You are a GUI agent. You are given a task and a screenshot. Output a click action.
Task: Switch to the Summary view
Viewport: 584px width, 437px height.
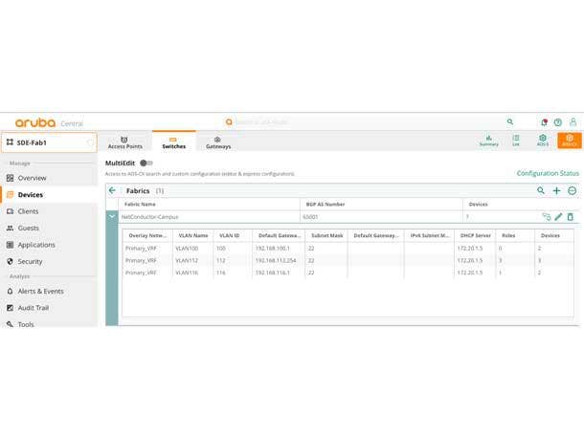pyautogui.click(x=488, y=141)
